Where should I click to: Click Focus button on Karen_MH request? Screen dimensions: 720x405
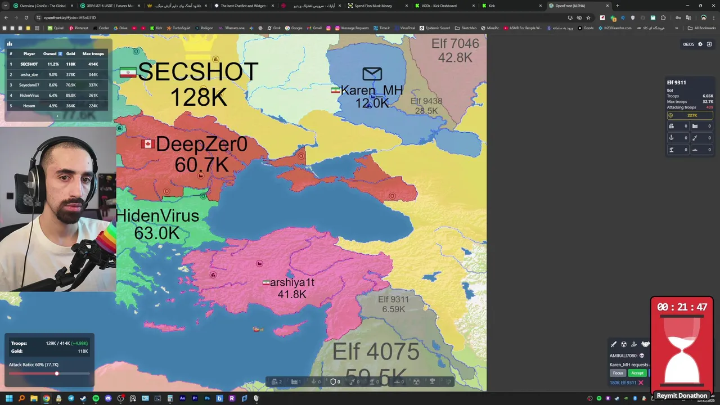618,373
